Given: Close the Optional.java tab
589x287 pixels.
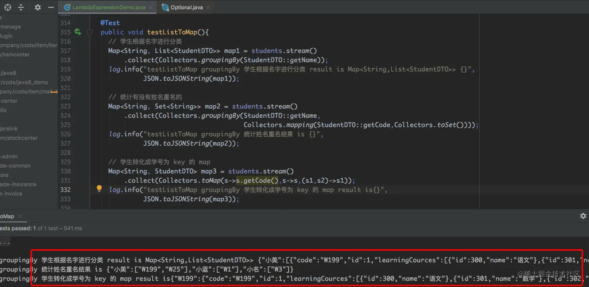Looking at the screenshot, I should click(x=208, y=7).
